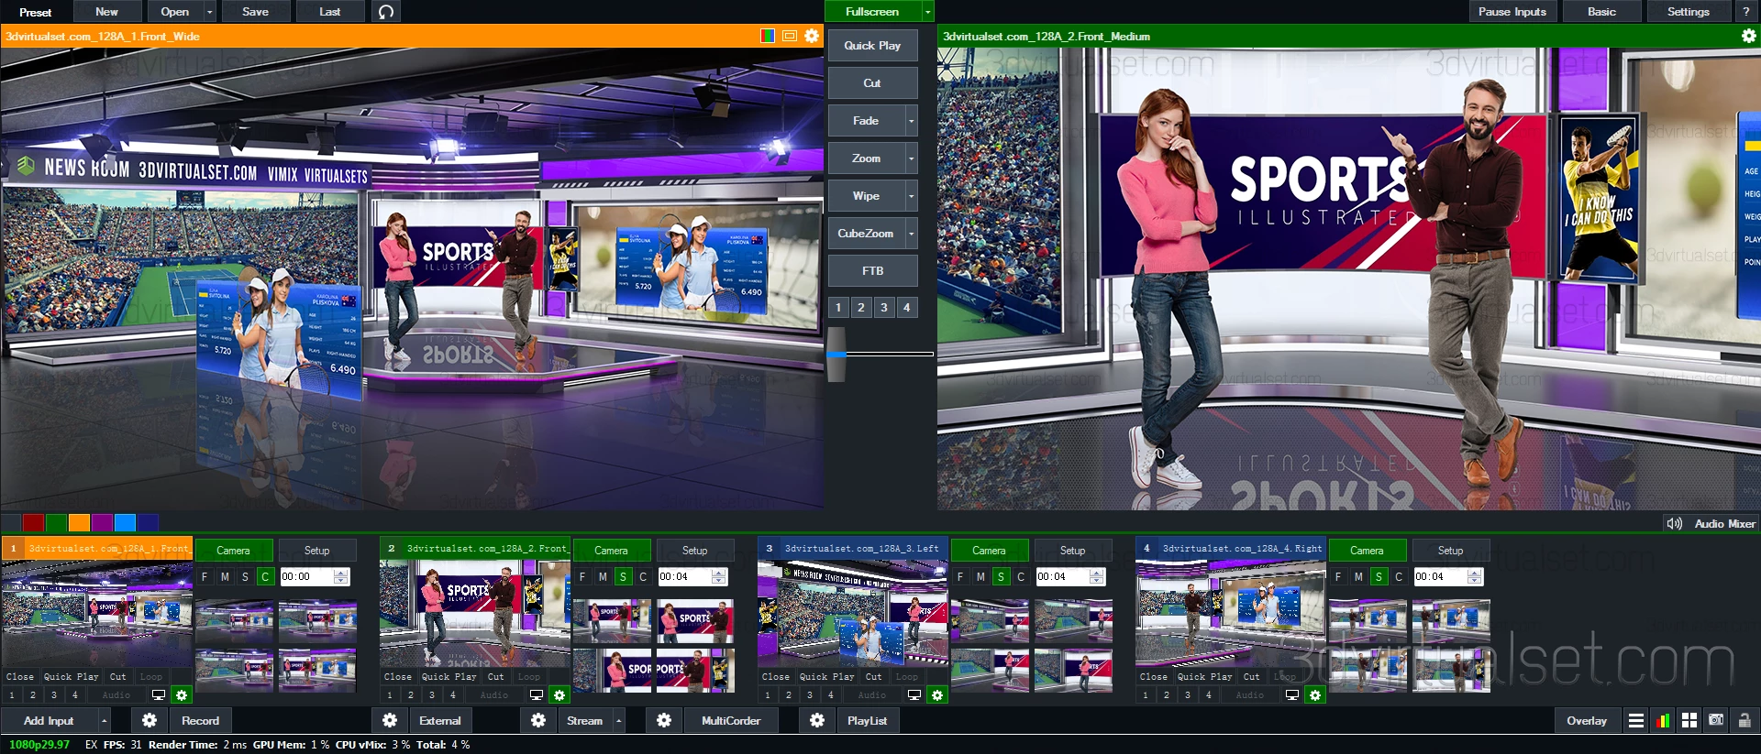The image size is (1761, 754).
Task: Expand Wipe transition dropdown arrow
Action: (x=911, y=196)
